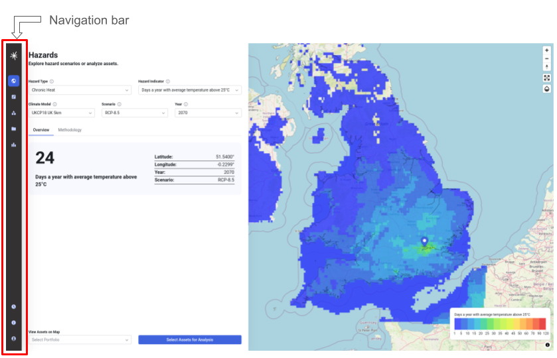
Task: Click the starburst logo in the navigation bar
Action: click(14, 56)
